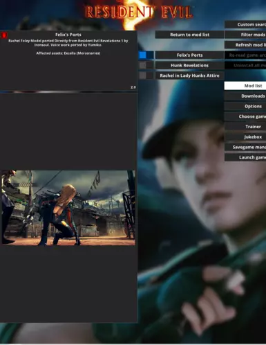
Task: Select the Hunk Revelations mod entry
Action: (x=189, y=65)
